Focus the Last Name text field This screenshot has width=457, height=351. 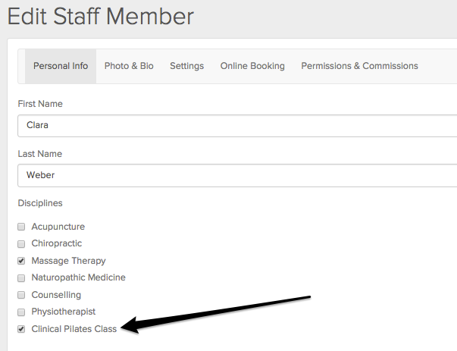(236, 175)
